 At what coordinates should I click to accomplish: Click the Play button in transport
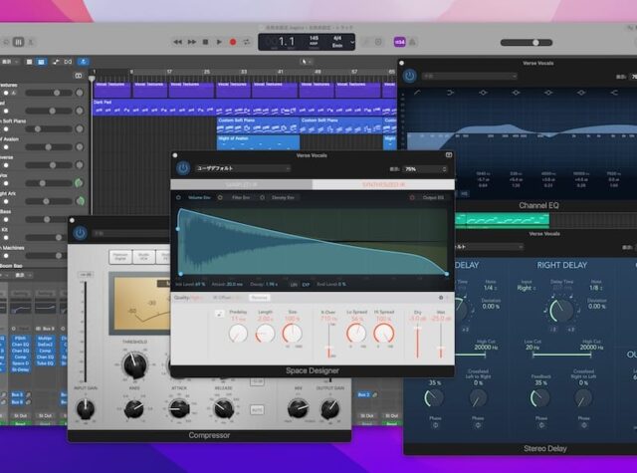pyautogui.click(x=219, y=42)
